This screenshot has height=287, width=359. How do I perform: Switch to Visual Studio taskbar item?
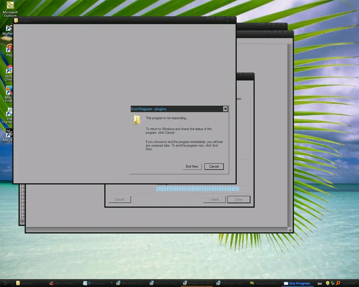264,283
